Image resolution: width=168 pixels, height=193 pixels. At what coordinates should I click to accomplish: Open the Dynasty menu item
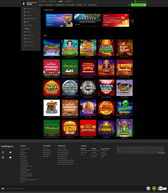80,5
